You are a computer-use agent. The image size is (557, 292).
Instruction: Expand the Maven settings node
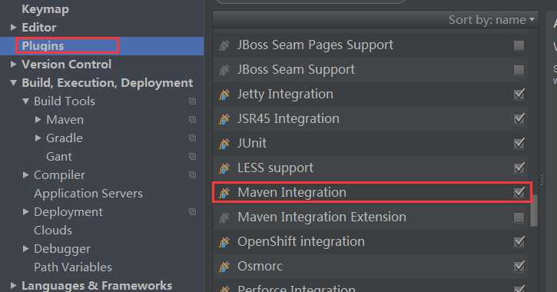point(38,120)
